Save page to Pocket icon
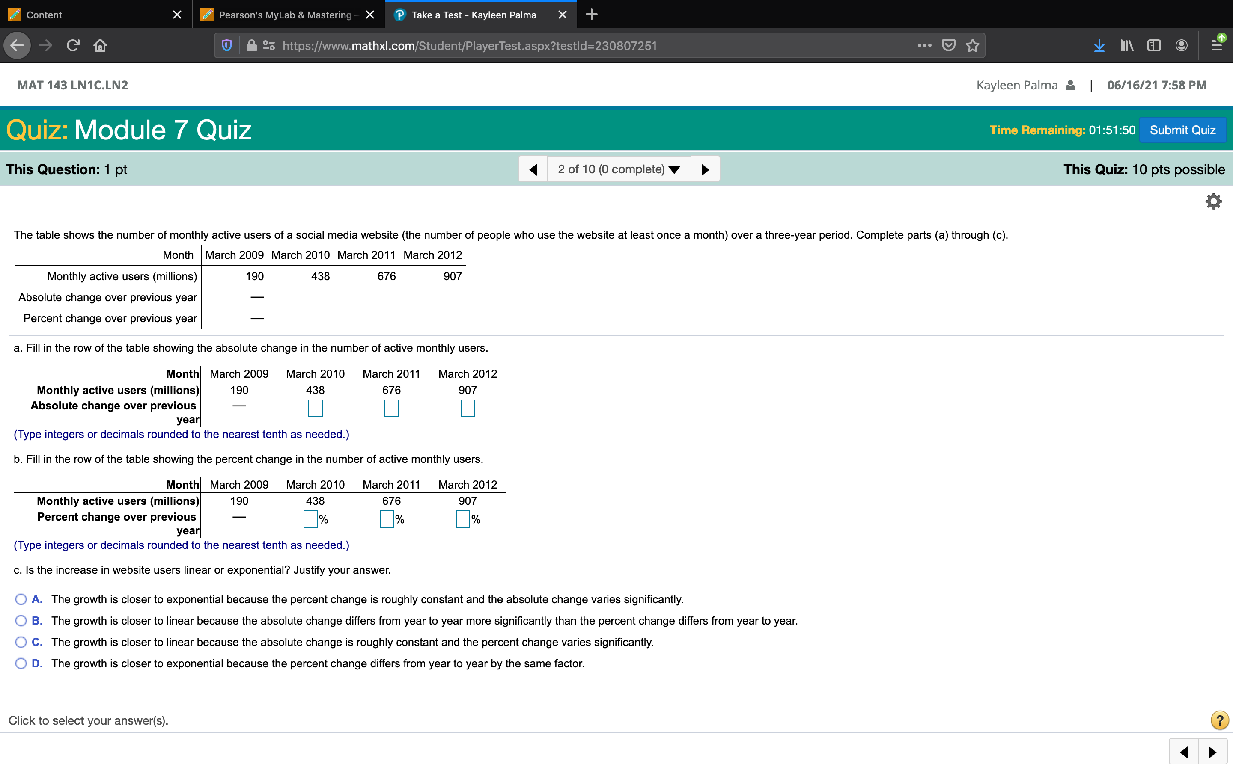 948,46
